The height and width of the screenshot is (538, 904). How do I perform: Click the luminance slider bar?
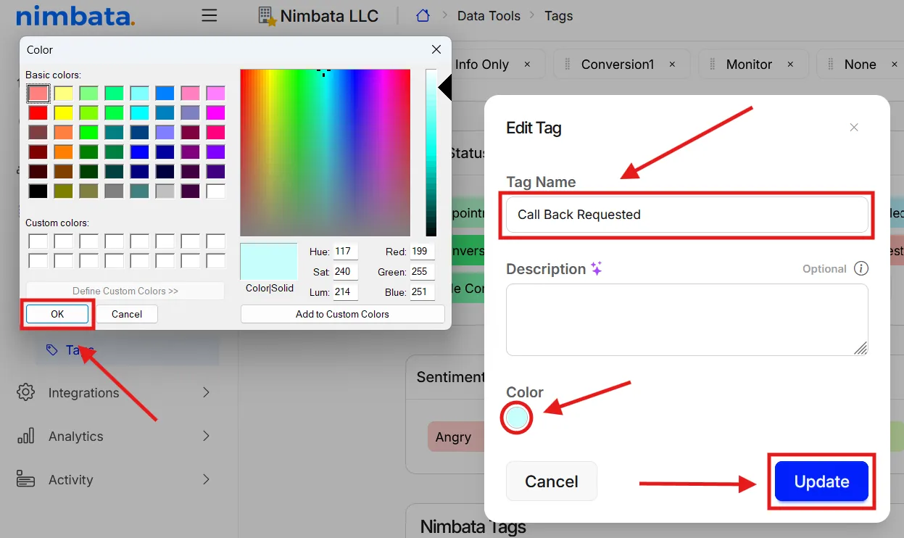[x=431, y=152]
